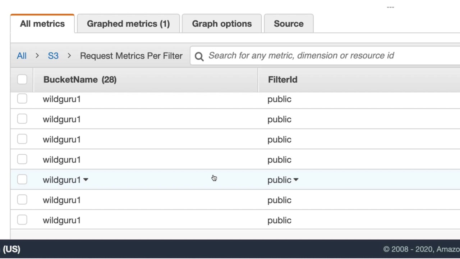Navigate to the S3 breadcrumb link

(53, 56)
